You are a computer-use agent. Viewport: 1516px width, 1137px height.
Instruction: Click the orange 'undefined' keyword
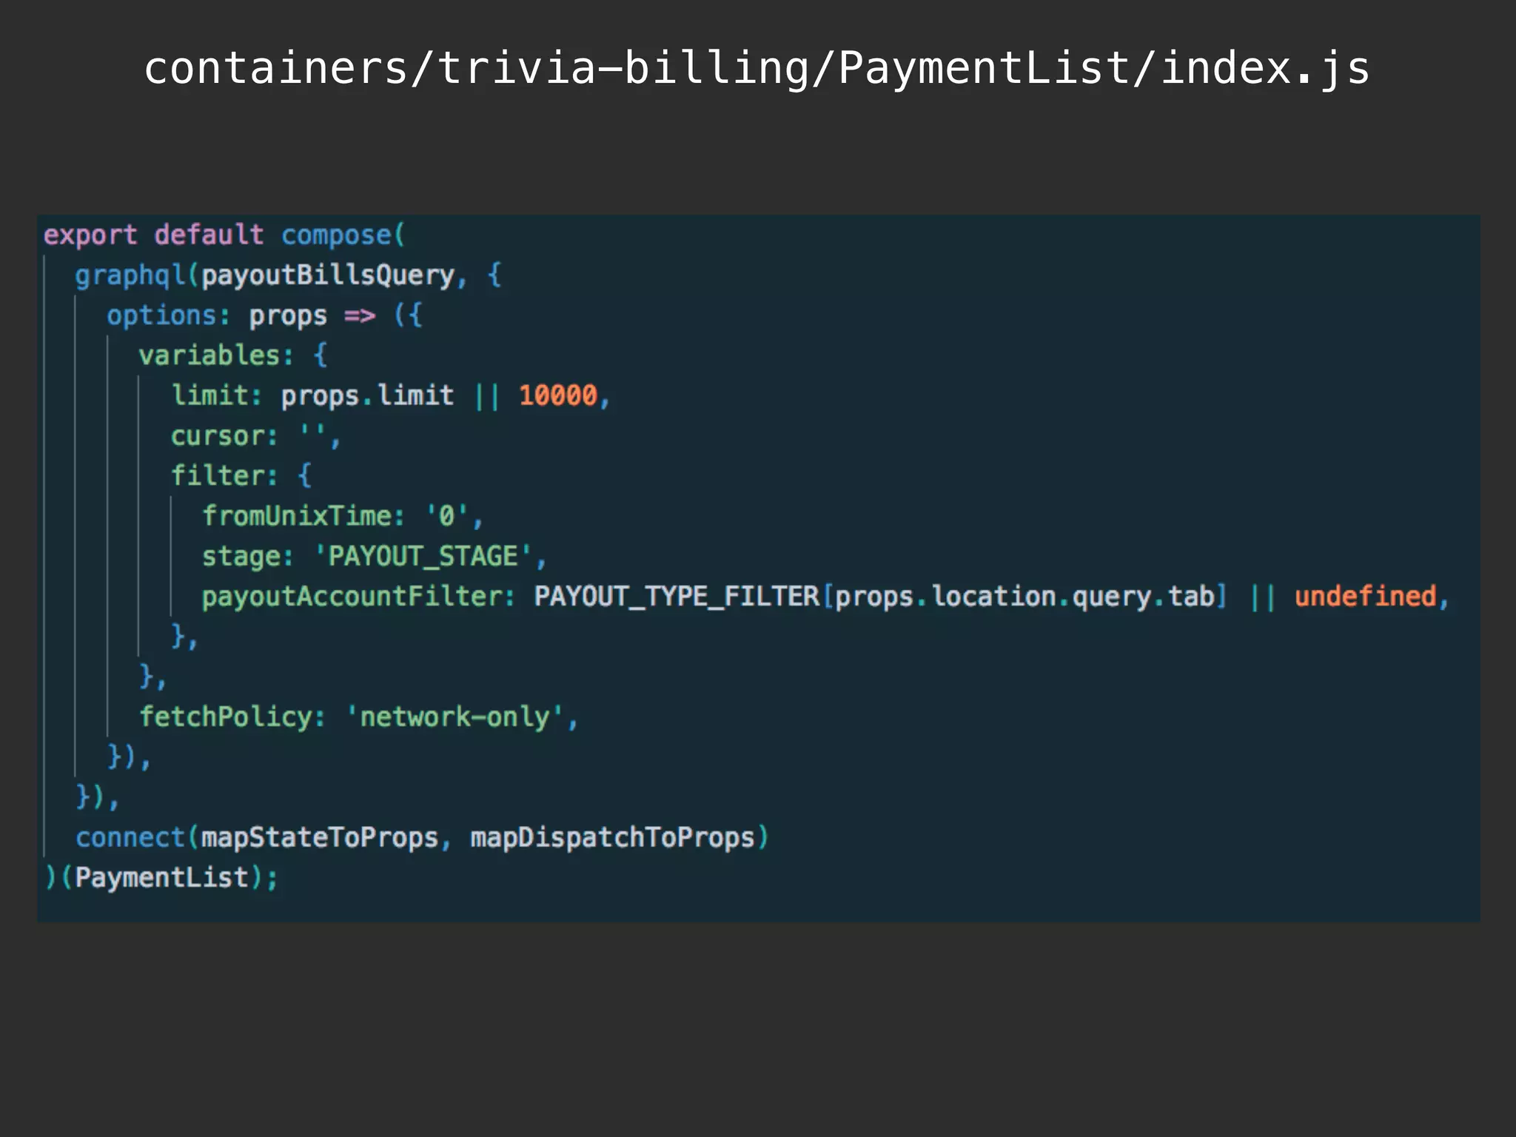(x=1365, y=597)
